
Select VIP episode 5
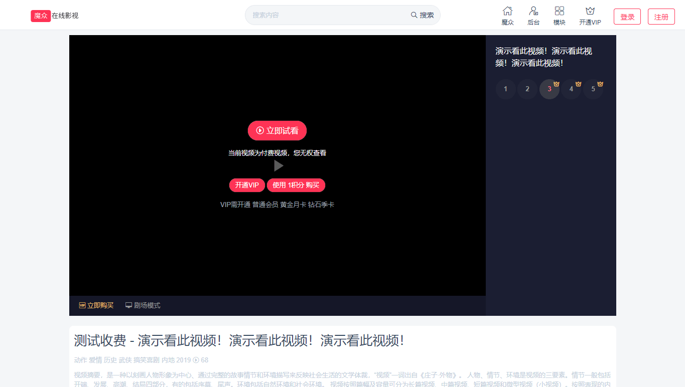tap(593, 89)
